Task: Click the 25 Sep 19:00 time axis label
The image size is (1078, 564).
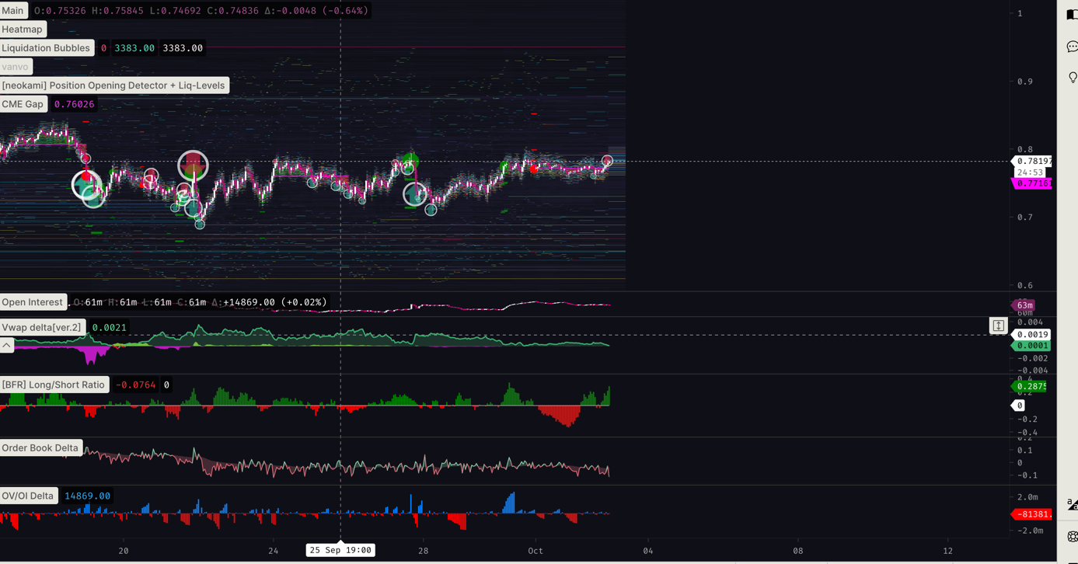Action: coord(340,550)
